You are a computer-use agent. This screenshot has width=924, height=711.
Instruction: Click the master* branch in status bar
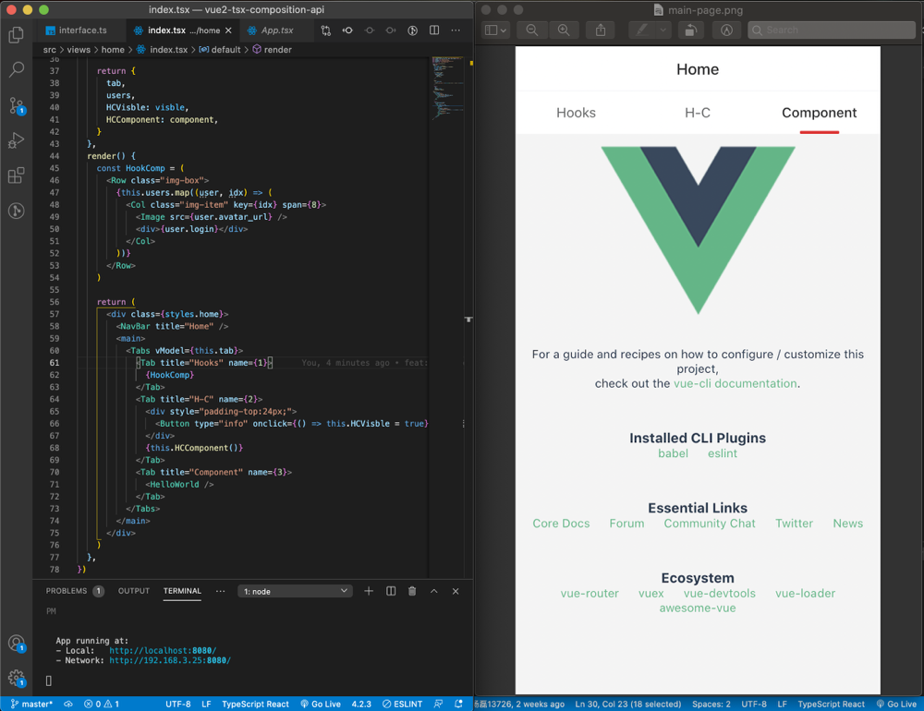31,704
